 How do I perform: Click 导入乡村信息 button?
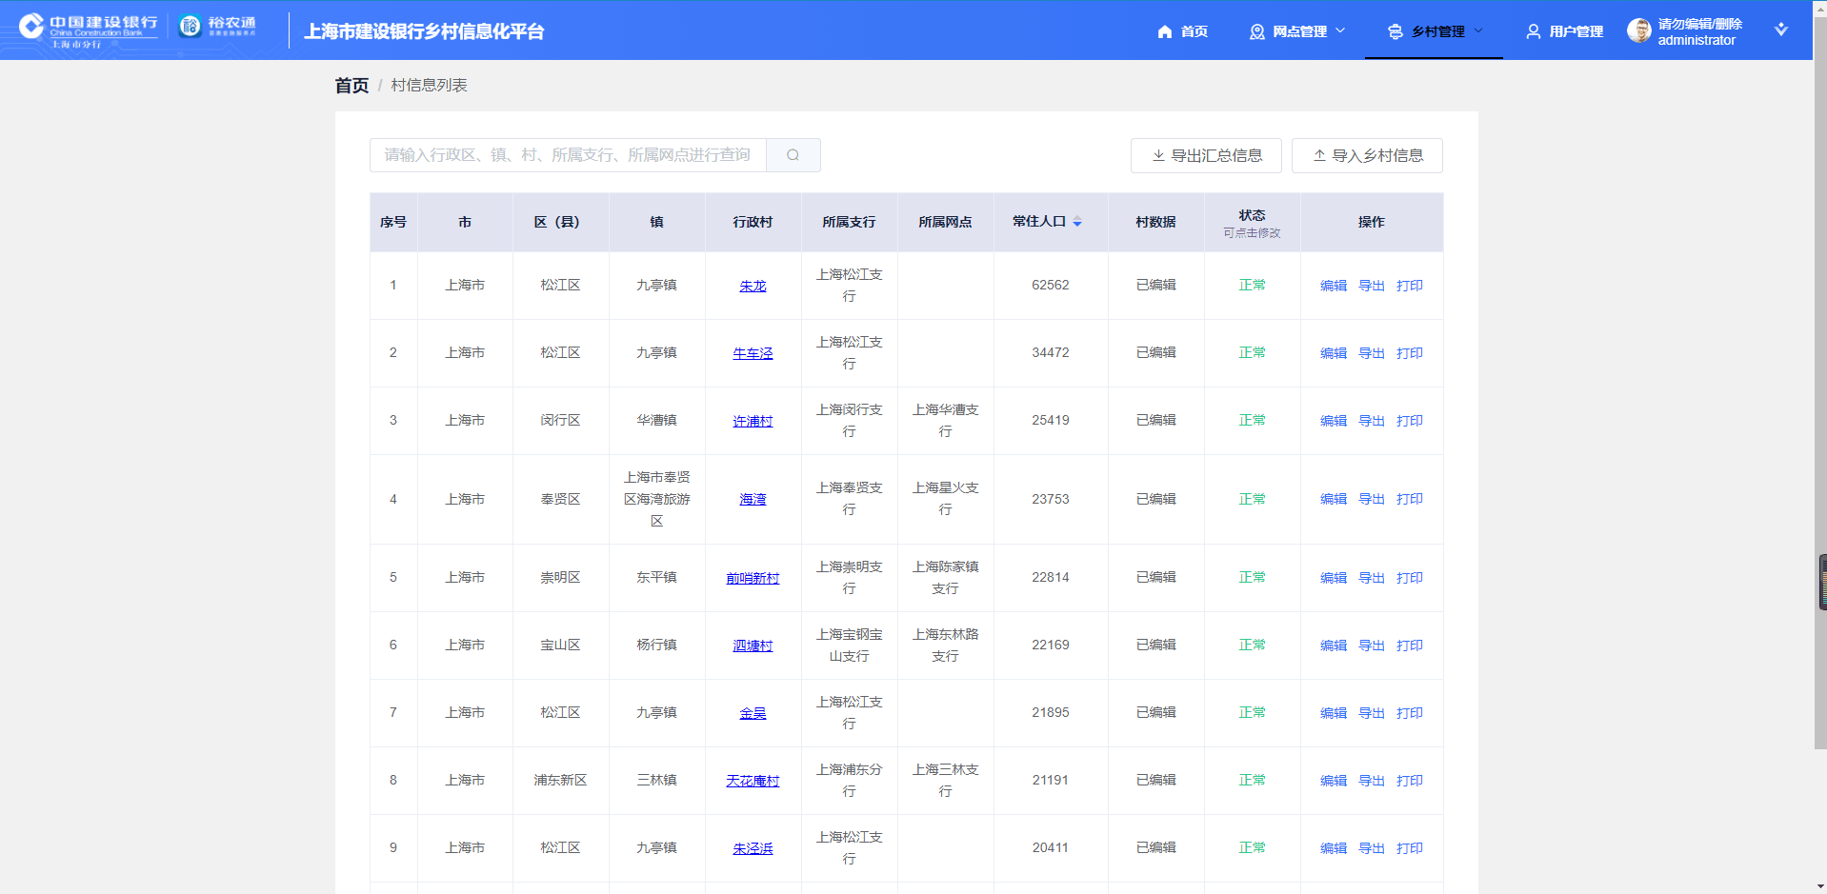(x=1367, y=155)
